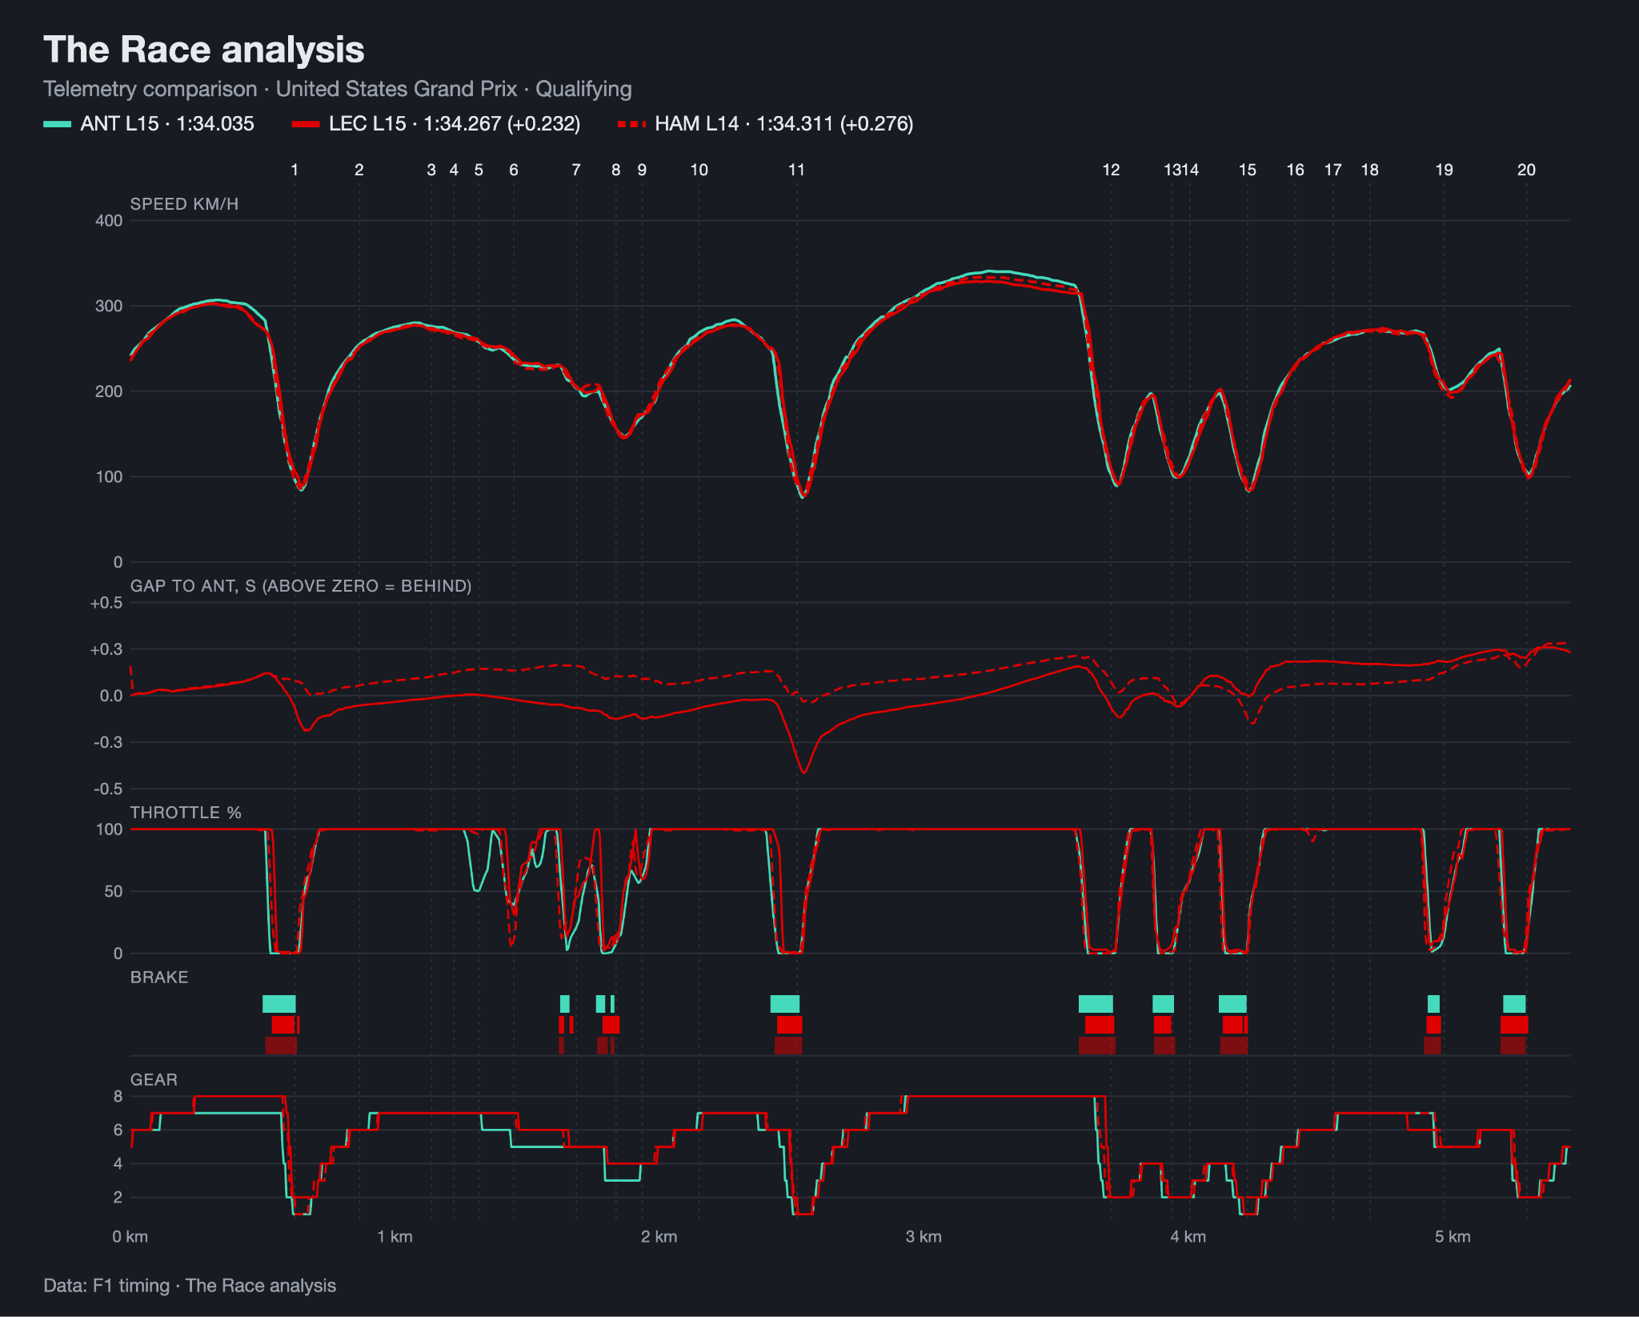Click corner marker 1 label
The width and height of the screenshot is (1639, 1317).
click(x=295, y=170)
